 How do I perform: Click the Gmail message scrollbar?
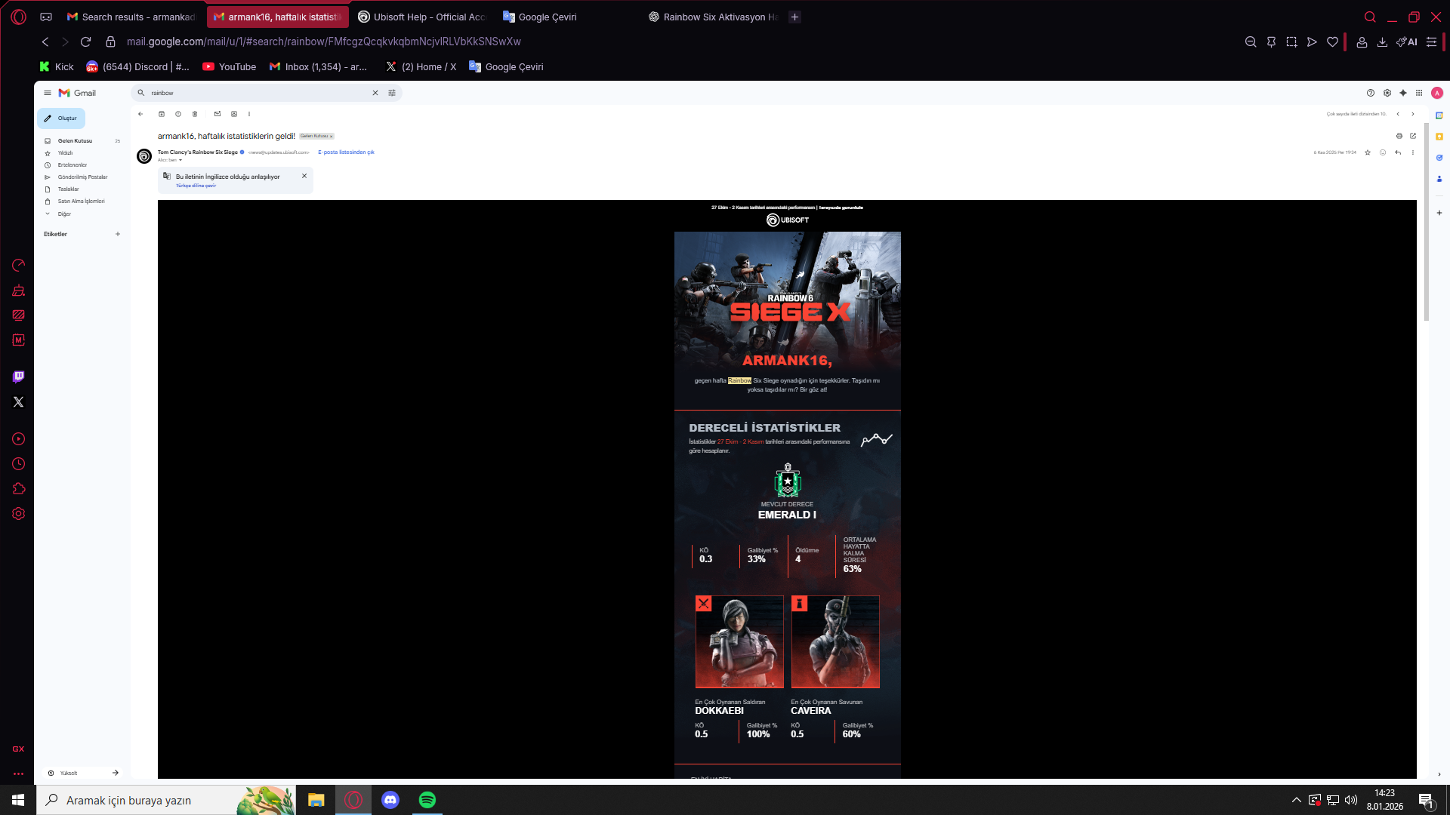click(1427, 223)
